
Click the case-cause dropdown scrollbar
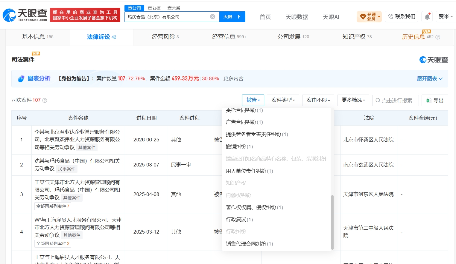click(332, 222)
